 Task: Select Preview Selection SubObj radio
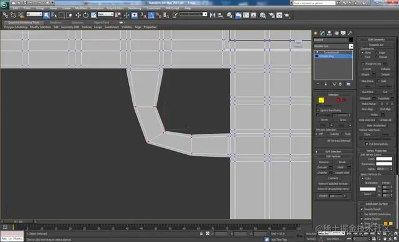tap(328, 134)
